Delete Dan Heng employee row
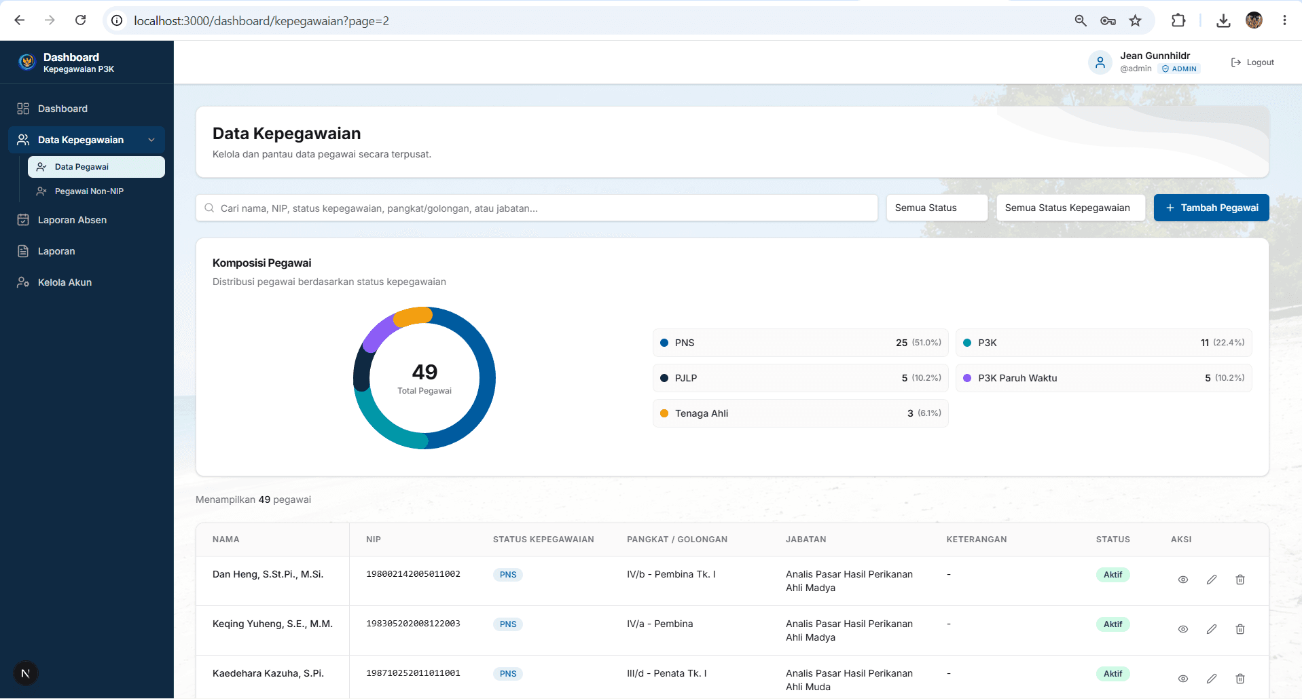This screenshot has width=1302, height=699. (1240, 580)
